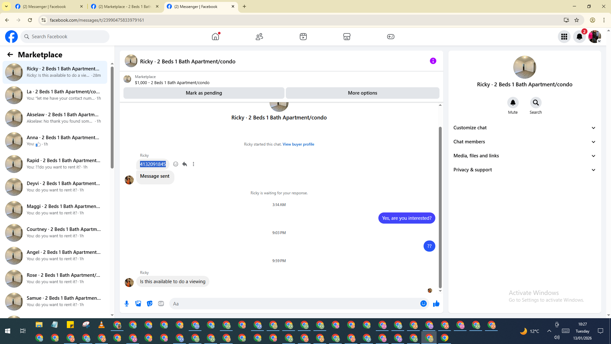
Task: Expand Customize chat section
Action: [x=524, y=128]
